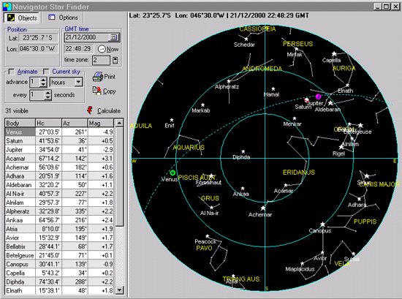Open the calendar picker beside the date field
This screenshot has width=402, height=299.
click(x=113, y=37)
